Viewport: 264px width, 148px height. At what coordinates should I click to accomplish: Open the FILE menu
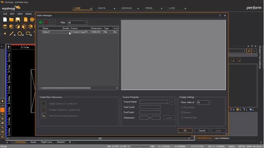click(5, 14)
